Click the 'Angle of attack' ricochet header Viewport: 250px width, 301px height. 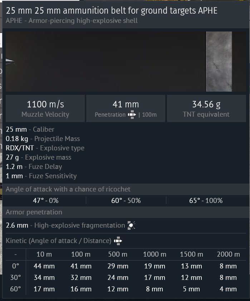coord(68,189)
